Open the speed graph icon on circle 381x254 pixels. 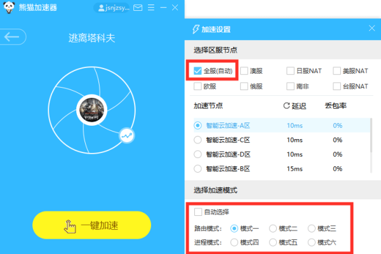click(x=127, y=136)
